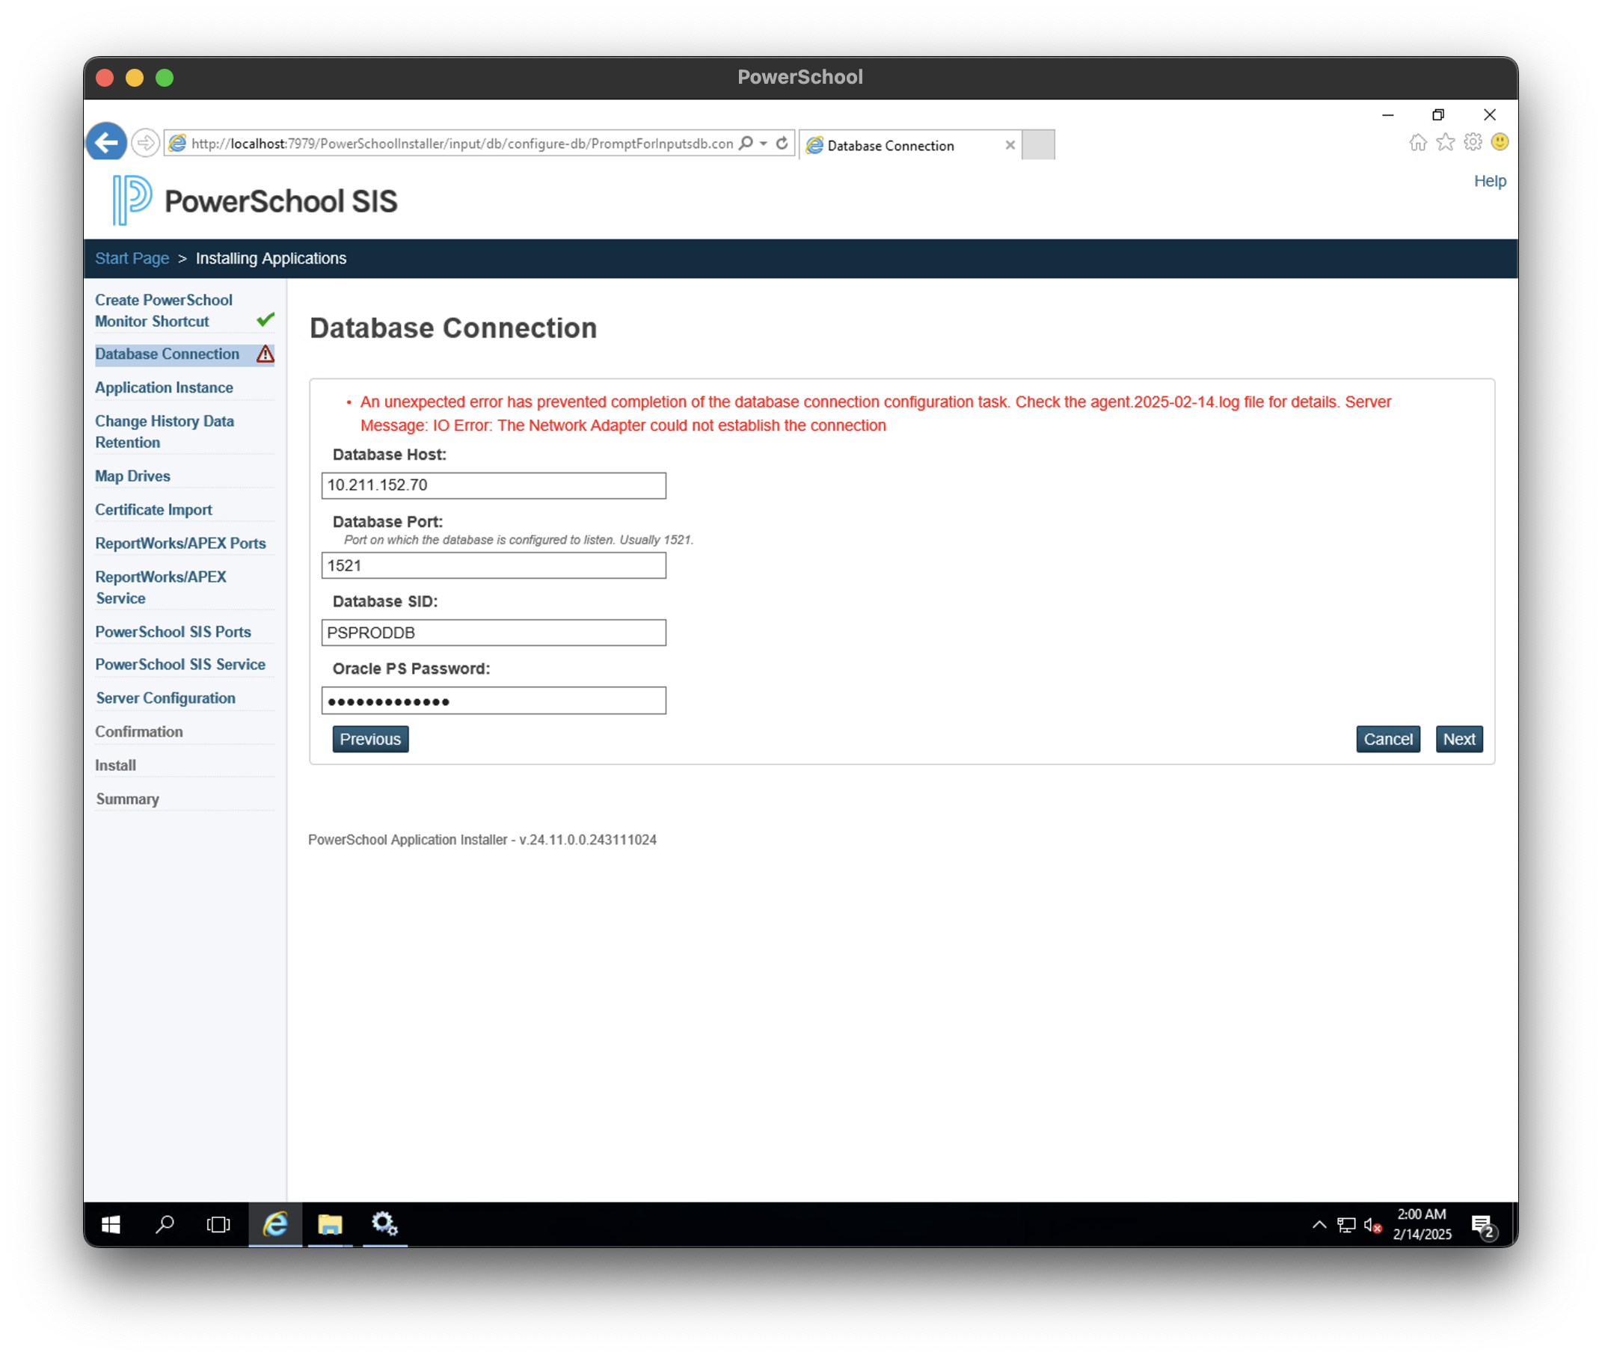Viewport: 1602px width, 1358px height.
Task: Open the taskbar clock and date
Action: pyautogui.click(x=1422, y=1225)
